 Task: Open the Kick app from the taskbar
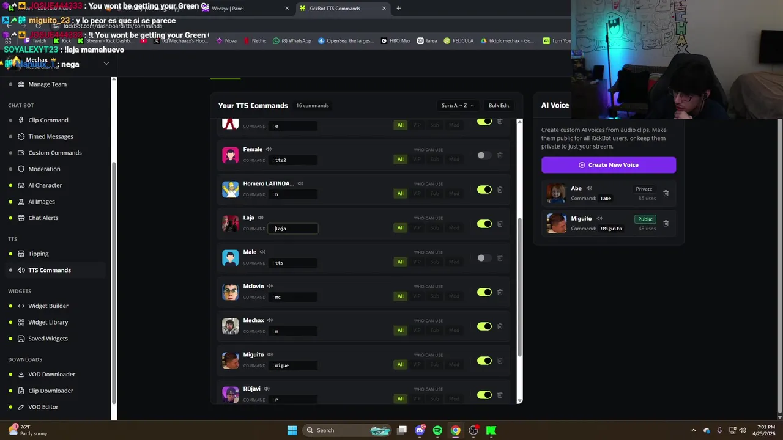(x=491, y=430)
